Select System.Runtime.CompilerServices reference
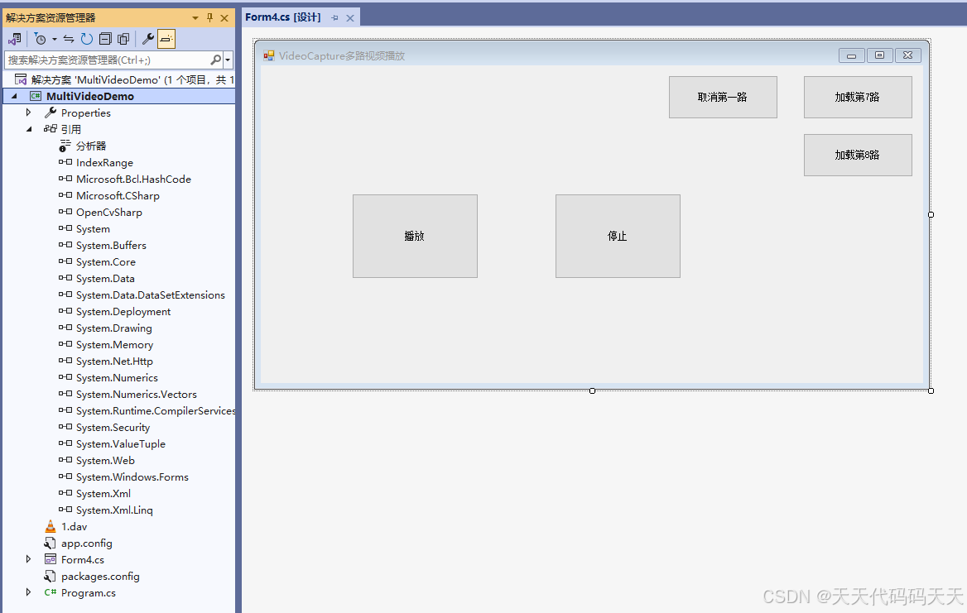967x613 pixels. pos(156,411)
